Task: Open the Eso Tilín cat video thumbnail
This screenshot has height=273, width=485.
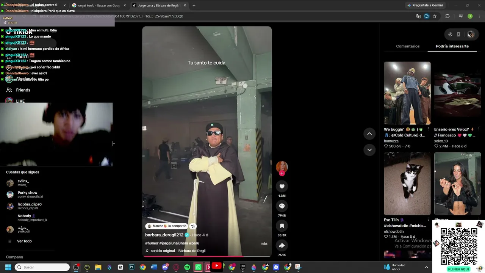Action: pos(407,184)
